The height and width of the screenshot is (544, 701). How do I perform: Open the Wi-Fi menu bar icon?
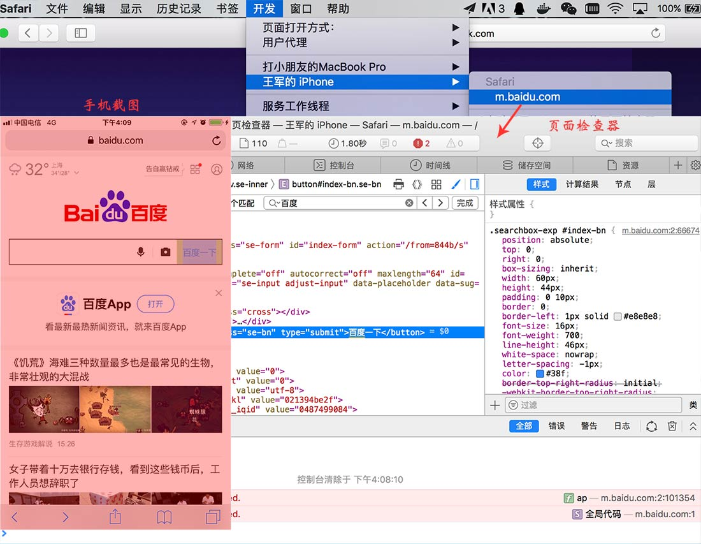coord(616,8)
